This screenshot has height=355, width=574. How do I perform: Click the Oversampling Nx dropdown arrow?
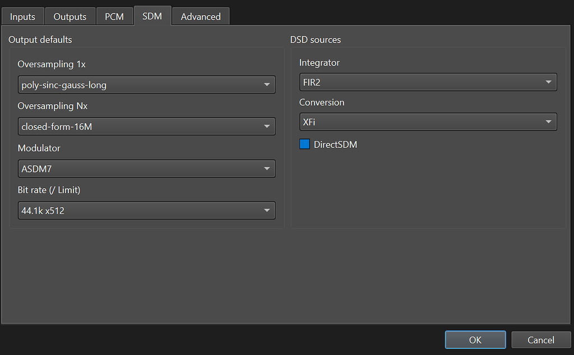[268, 127]
